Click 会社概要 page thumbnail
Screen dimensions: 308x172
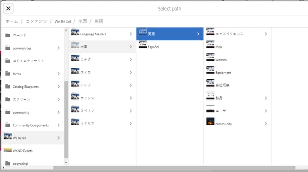[210, 83]
